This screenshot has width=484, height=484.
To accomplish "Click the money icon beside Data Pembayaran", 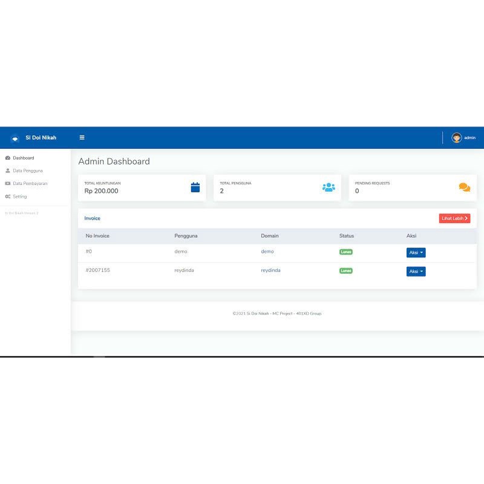I will (x=8, y=183).
